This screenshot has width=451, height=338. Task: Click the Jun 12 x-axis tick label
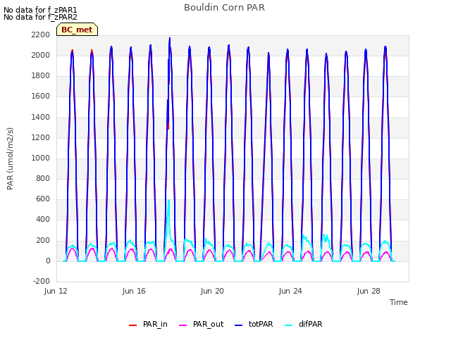coord(56,291)
